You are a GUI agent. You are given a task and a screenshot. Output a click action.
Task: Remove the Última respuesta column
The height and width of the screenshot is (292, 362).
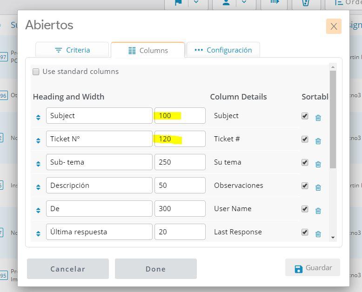(318, 234)
